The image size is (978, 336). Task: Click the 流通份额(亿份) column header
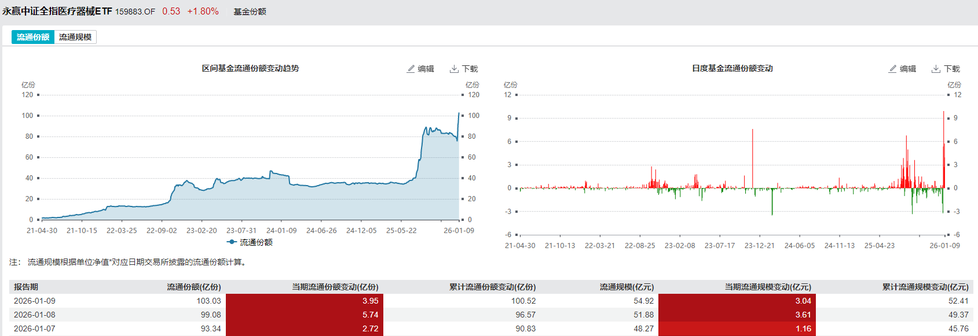[194, 287]
